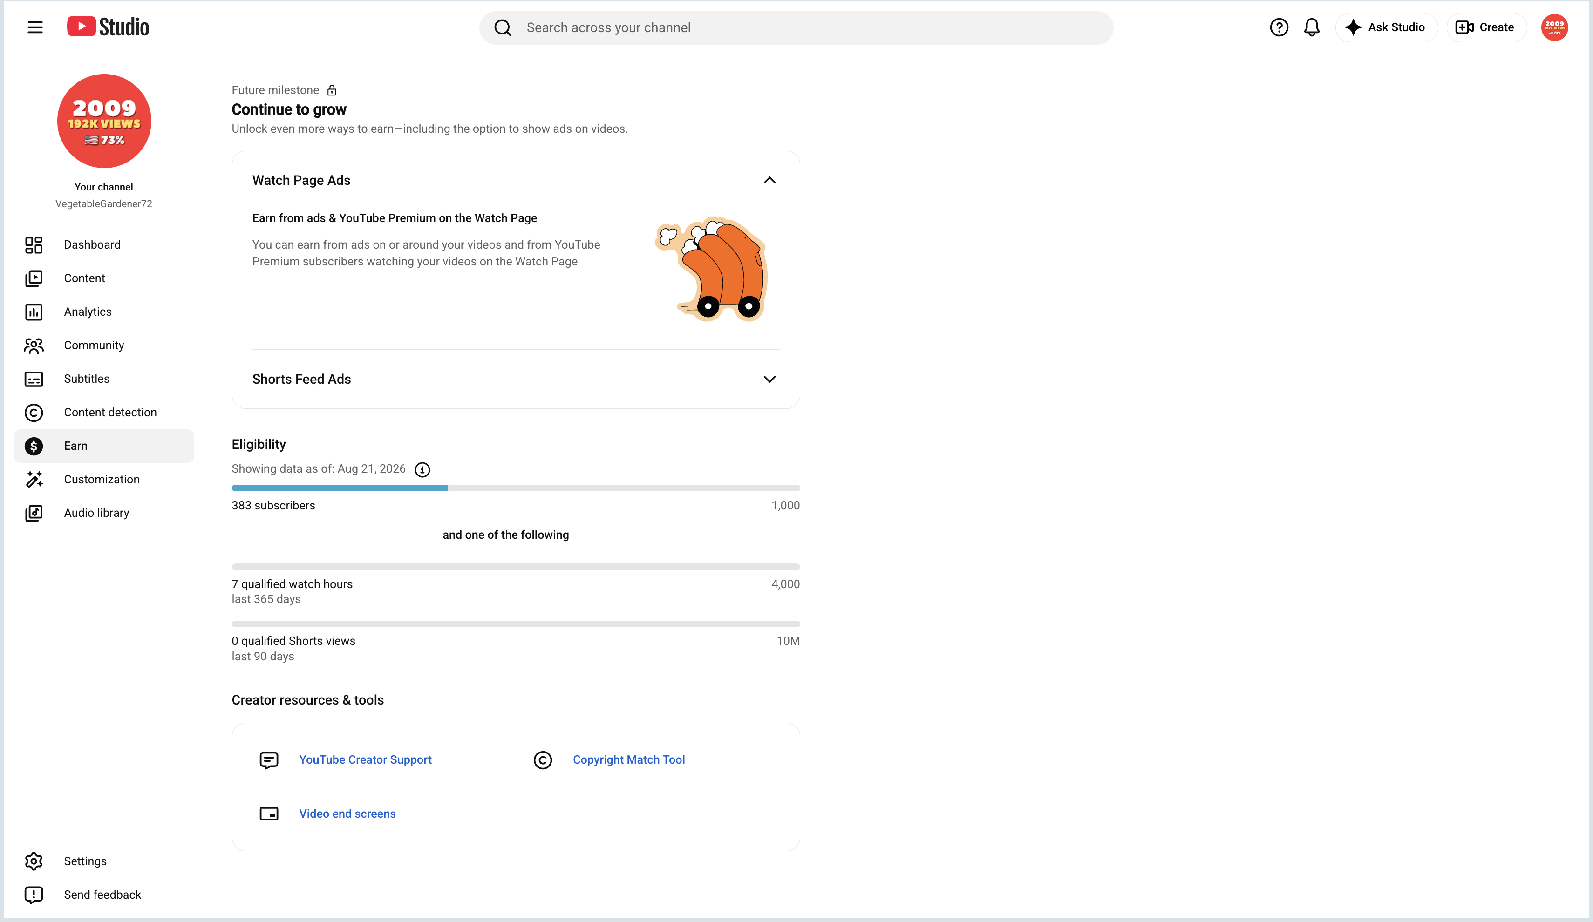Open the Video end screens link
Screen dimensions: 1593x922
pyautogui.click(x=347, y=814)
